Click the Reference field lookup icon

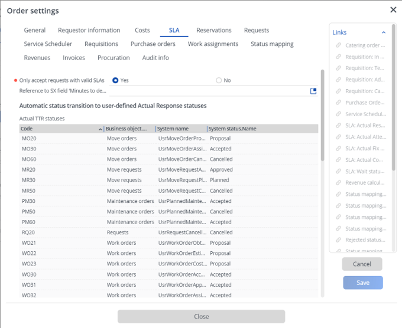(313, 91)
